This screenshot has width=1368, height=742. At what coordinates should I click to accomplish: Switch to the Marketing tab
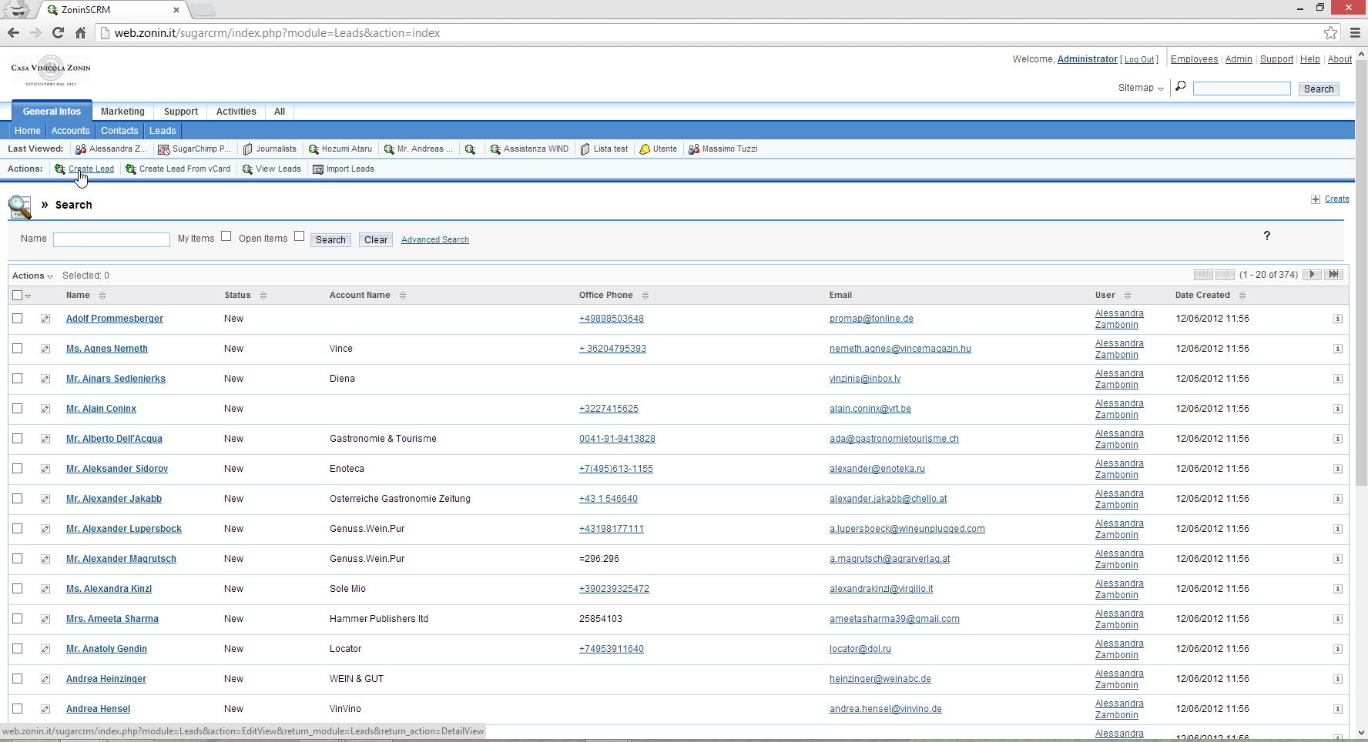pos(122,112)
